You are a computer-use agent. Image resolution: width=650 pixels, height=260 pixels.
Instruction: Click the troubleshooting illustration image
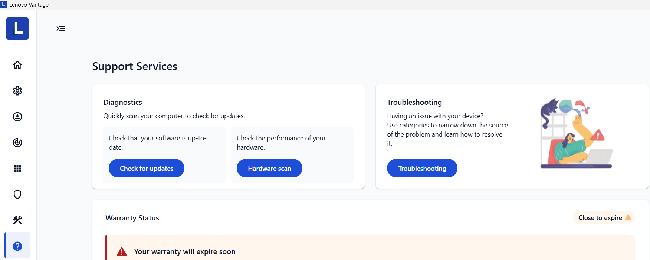click(576, 134)
